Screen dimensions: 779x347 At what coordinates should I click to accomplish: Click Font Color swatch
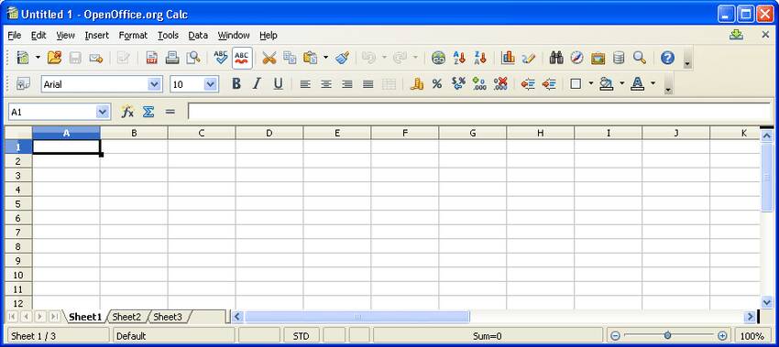[638, 84]
